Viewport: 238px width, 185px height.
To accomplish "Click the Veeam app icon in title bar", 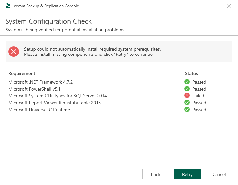I will point(8,6).
